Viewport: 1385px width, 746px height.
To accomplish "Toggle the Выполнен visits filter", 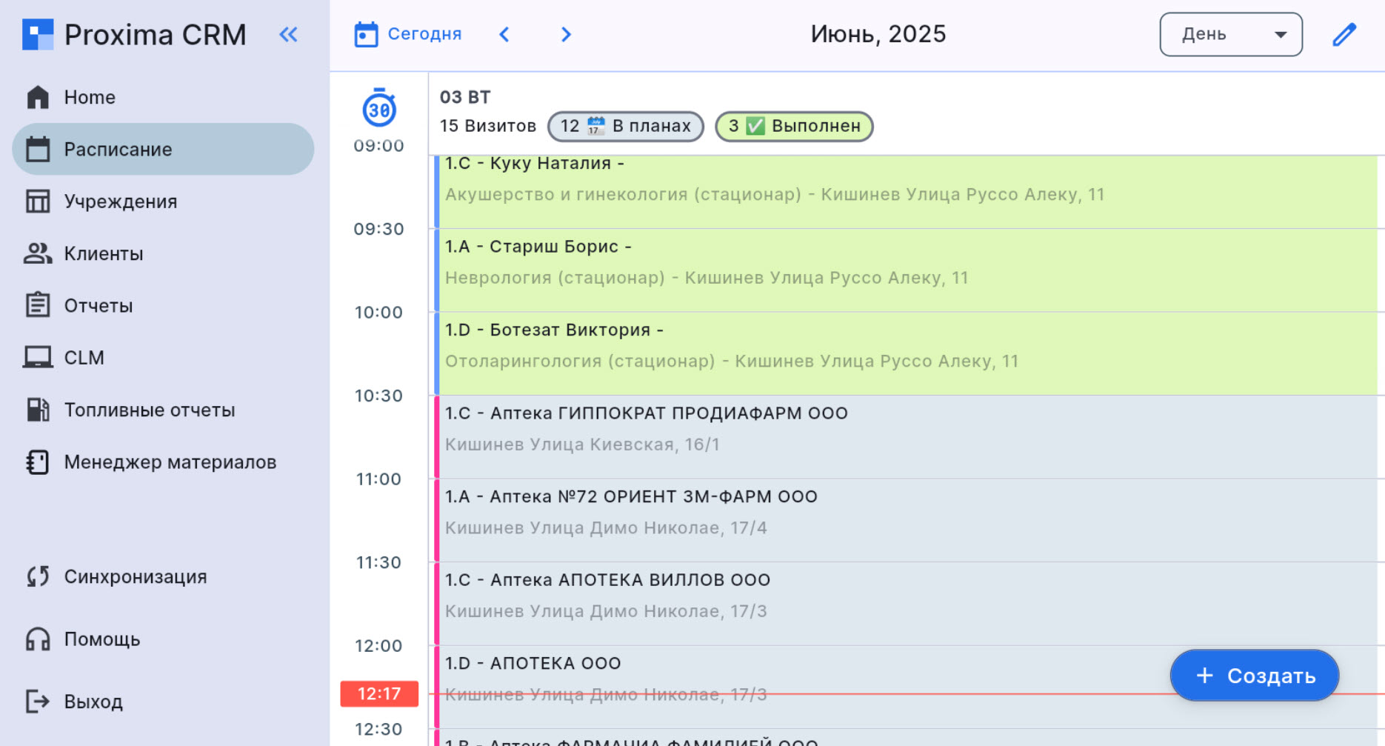I will tap(793, 126).
